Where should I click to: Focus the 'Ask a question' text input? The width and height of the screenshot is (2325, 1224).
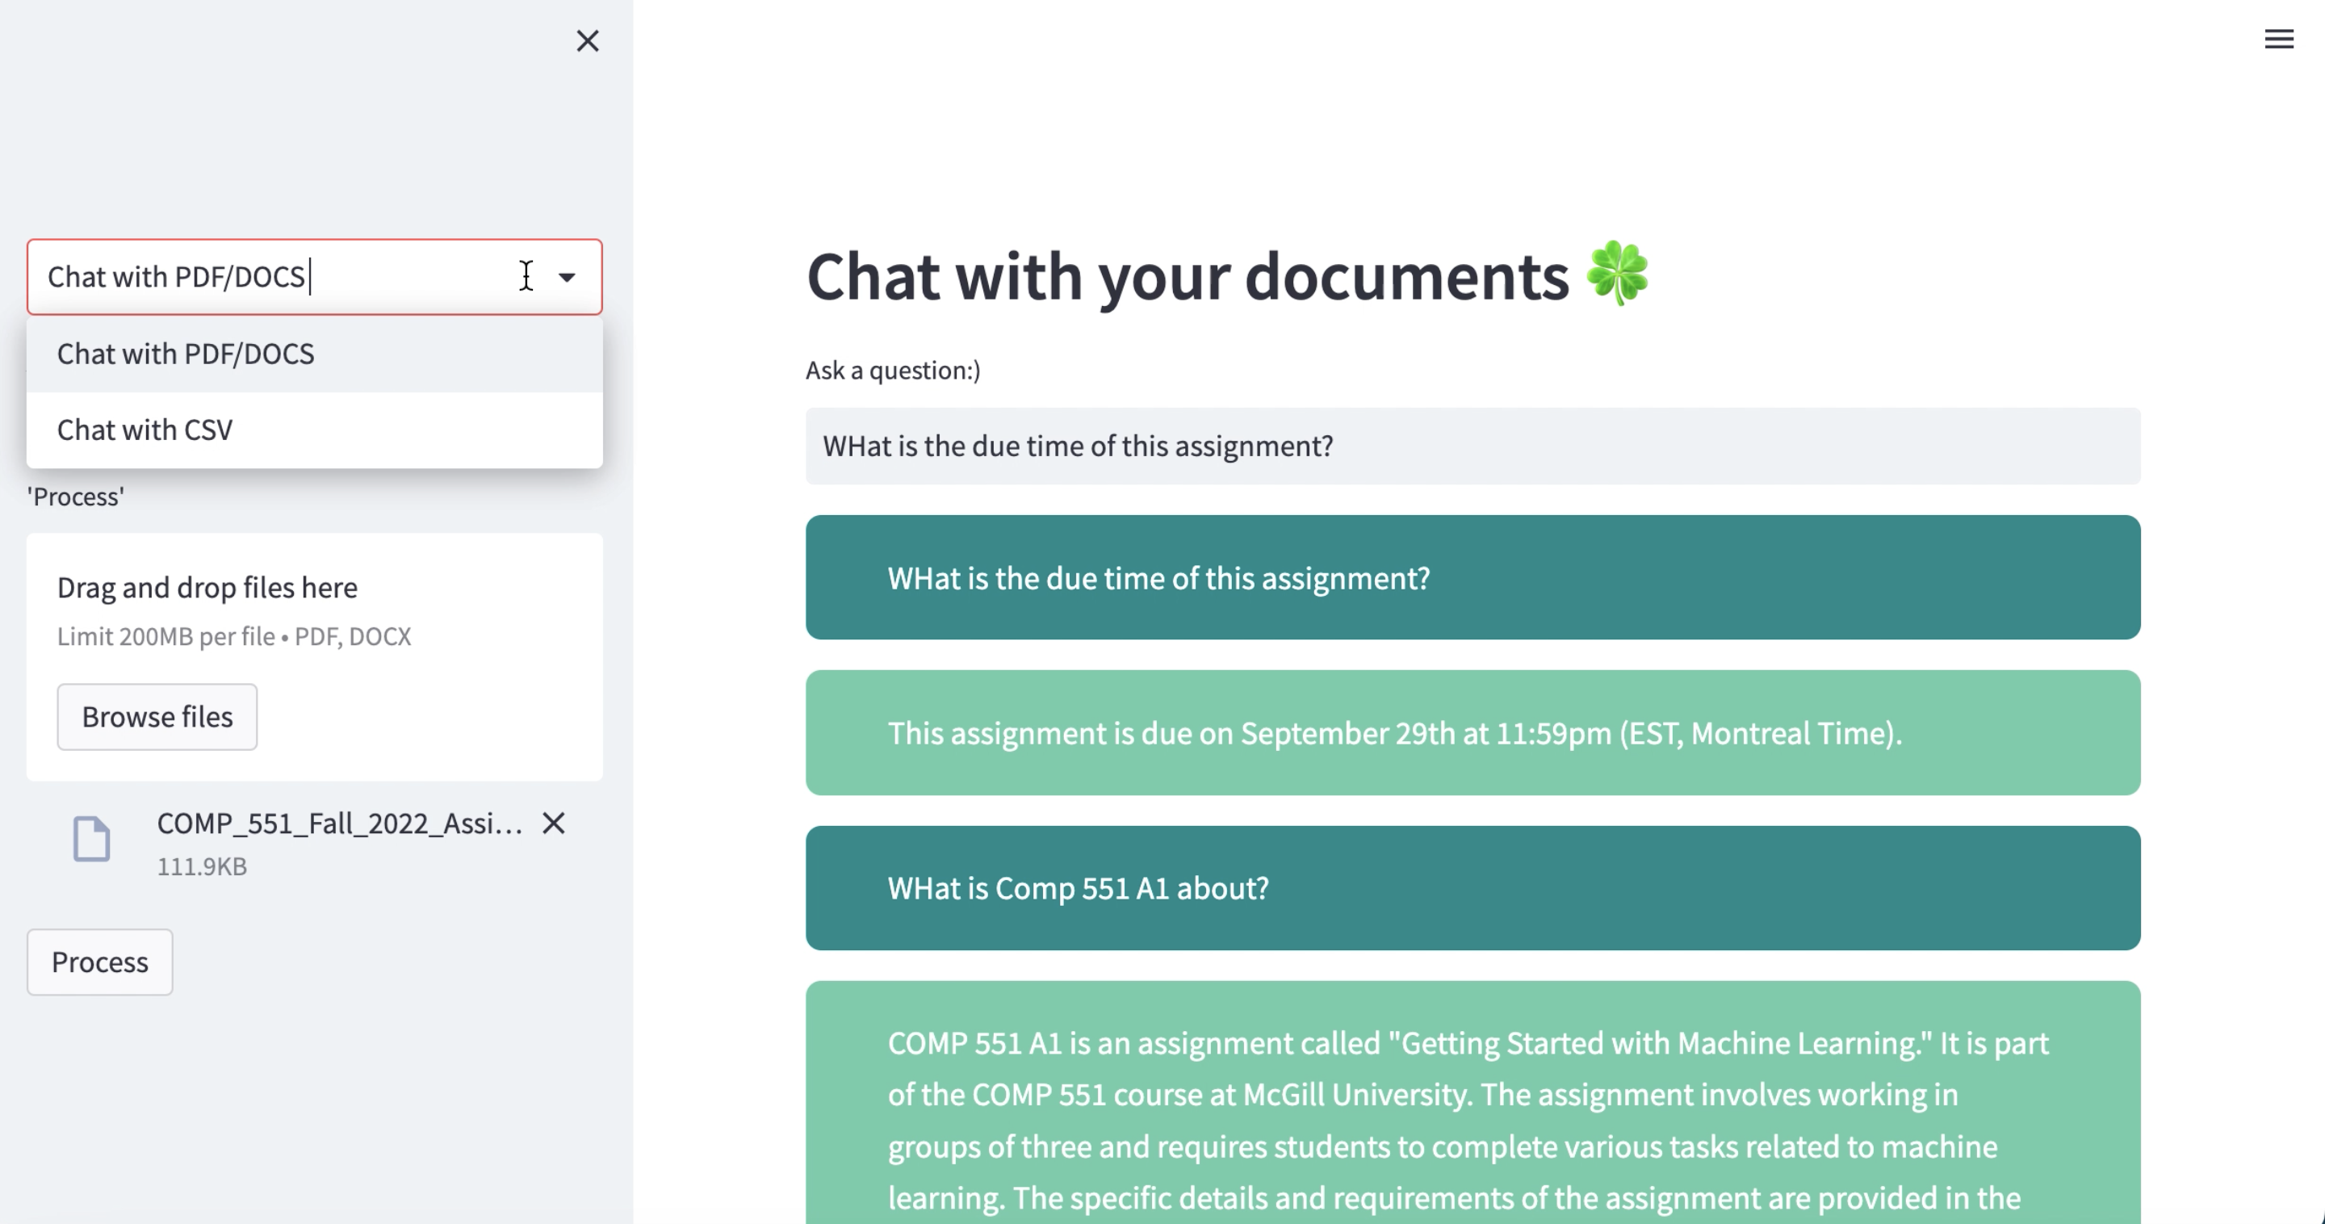tap(1472, 446)
